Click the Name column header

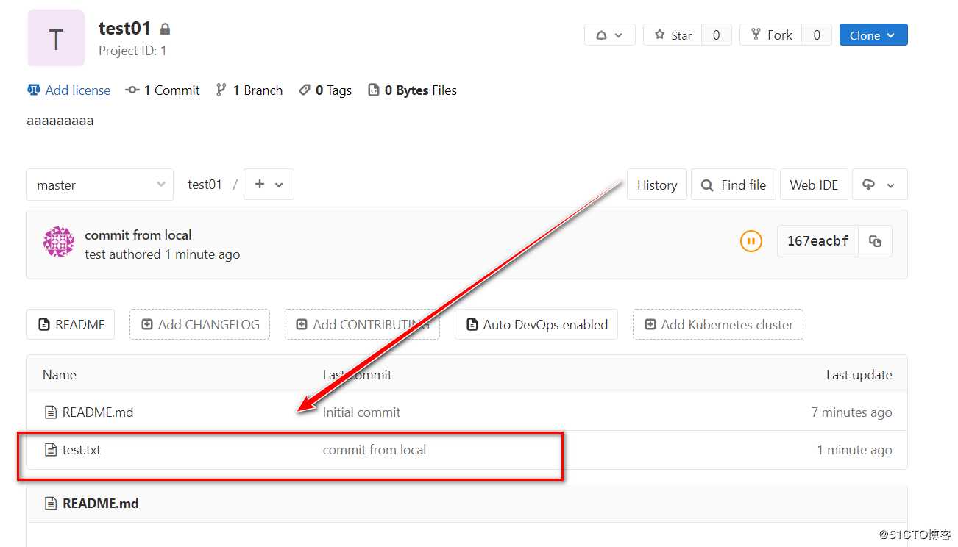click(60, 375)
